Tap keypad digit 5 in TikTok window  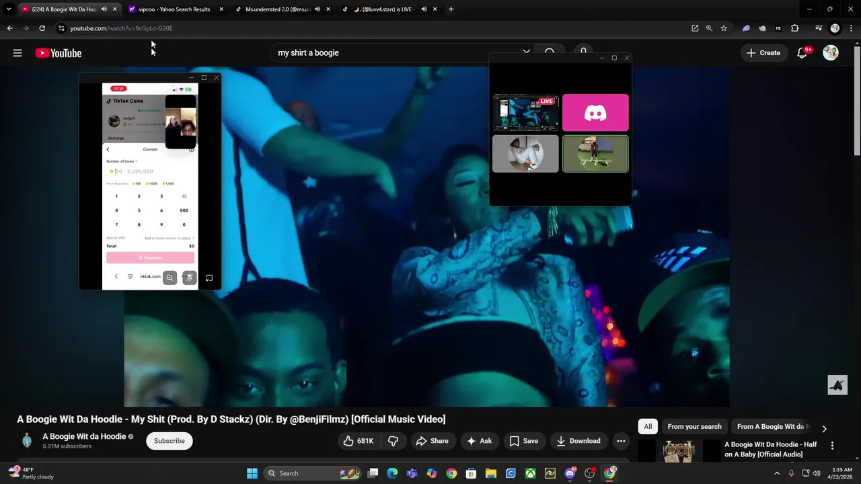pyautogui.click(x=139, y=210)
